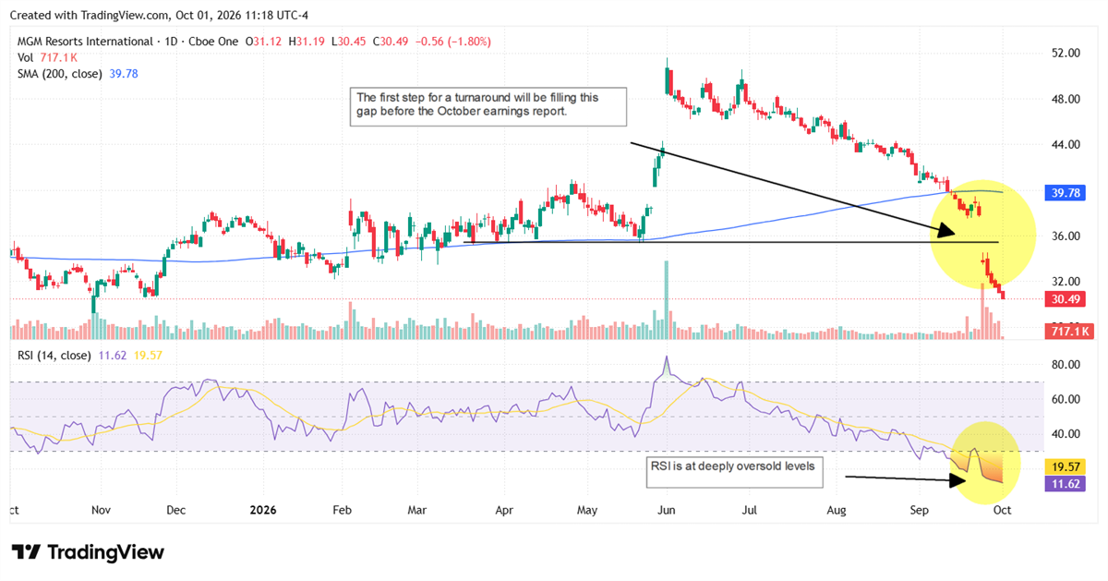Click the '−0.56 (−1.80%)' change value

(x=453, y=42)
